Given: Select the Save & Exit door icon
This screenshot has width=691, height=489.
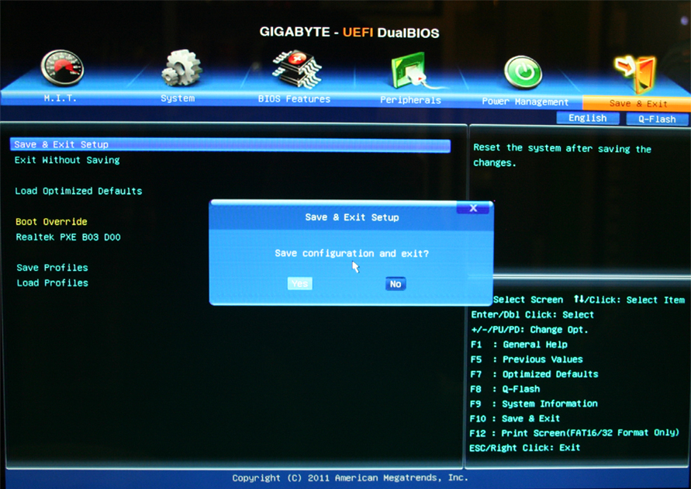Looking at the screenshot, I should pyautogui.click(x=636, y=73).
